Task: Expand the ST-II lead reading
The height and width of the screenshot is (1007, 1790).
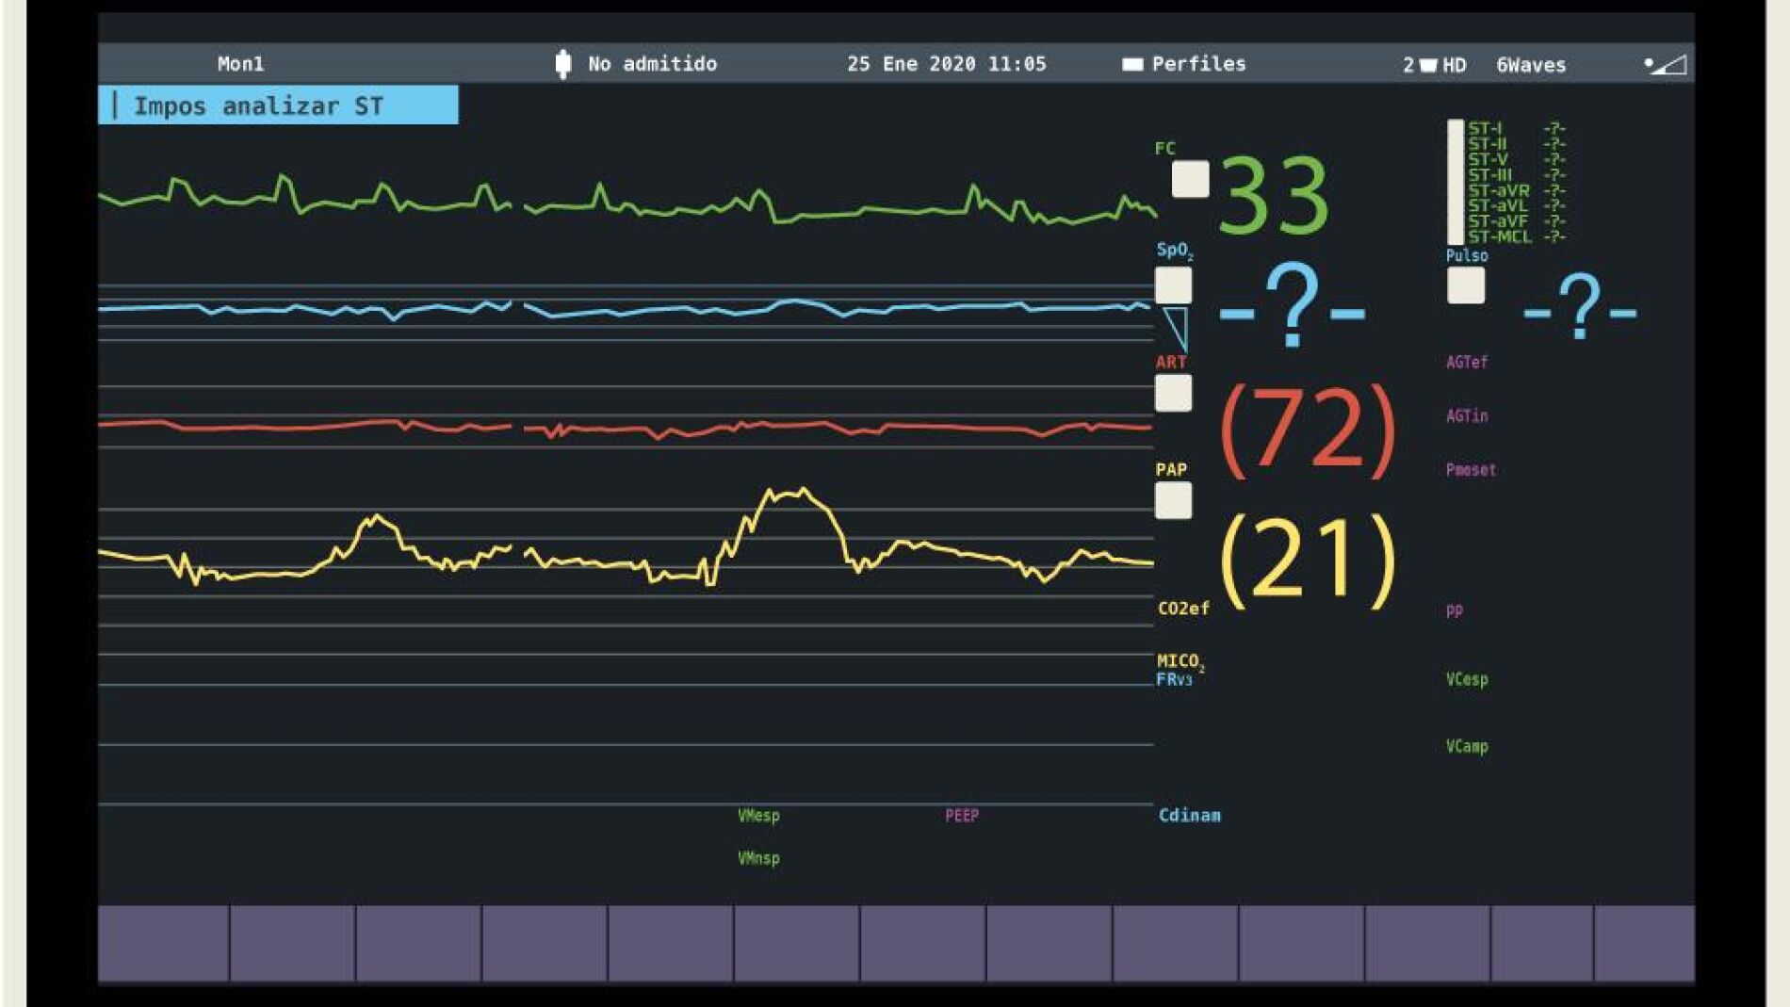Action: point(1515,144)
